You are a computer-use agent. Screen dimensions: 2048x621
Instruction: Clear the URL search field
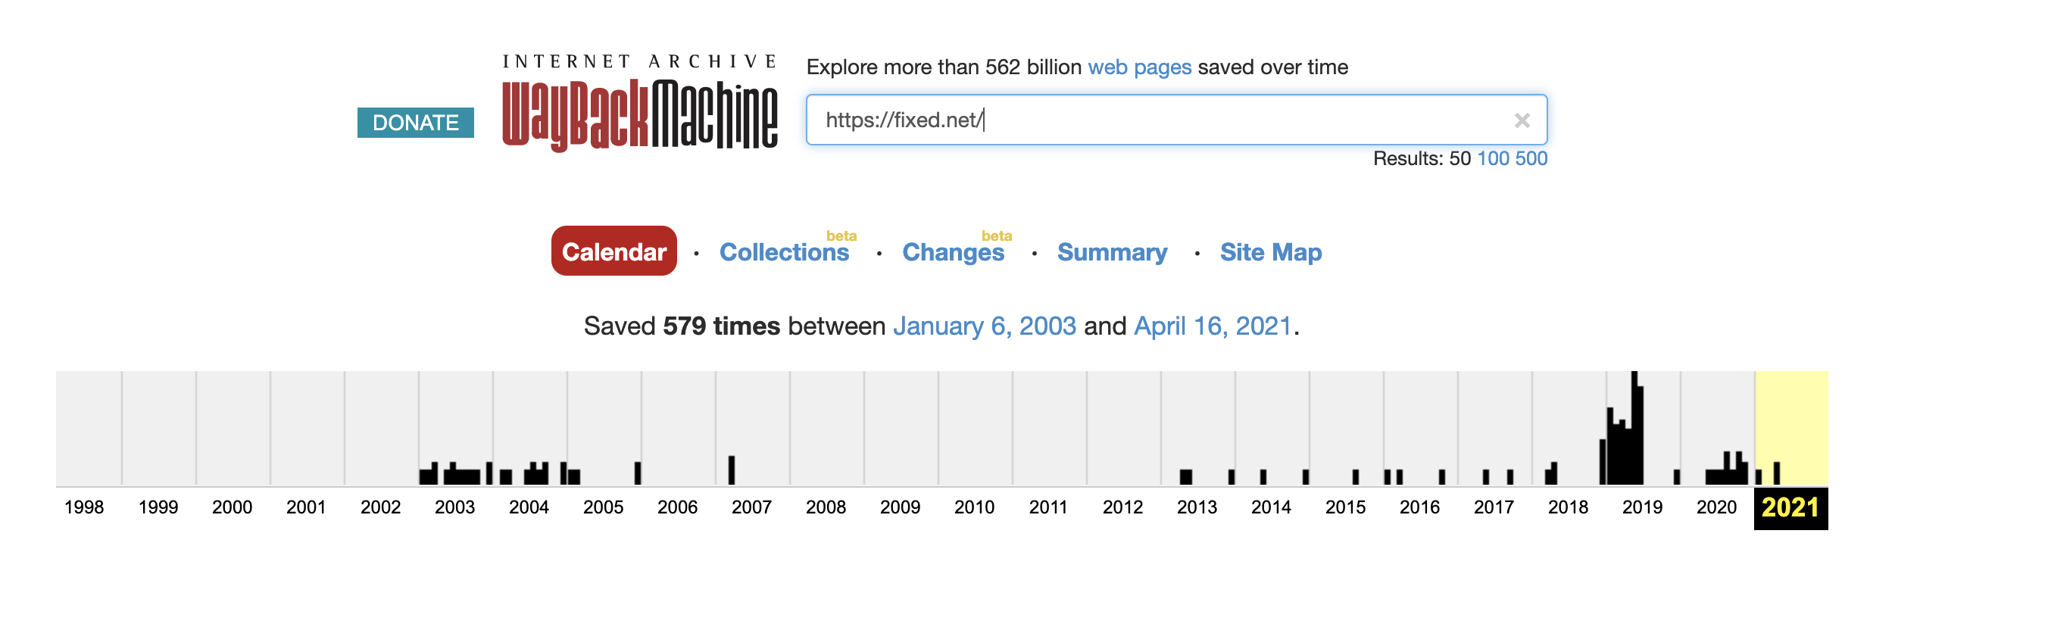click(1521, 121)
